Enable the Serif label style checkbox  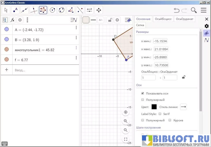160,114
